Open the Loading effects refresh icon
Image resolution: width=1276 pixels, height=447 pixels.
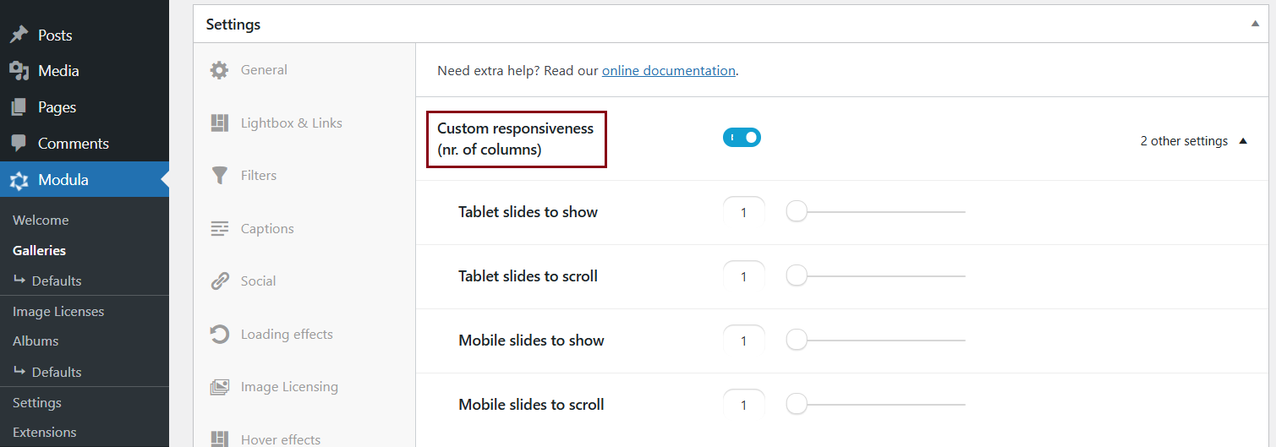click(x=220, y=335)
